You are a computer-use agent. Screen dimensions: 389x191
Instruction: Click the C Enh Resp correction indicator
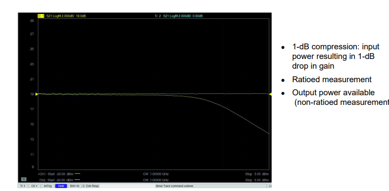pyautogui.click(x=91, y=186)
